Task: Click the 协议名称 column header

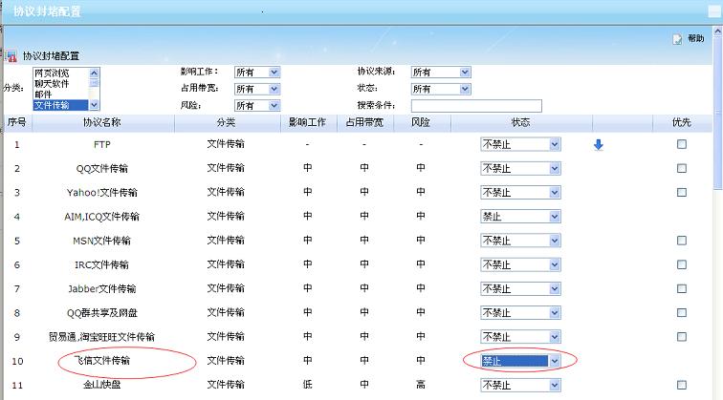Action: (x=101, y=123)
